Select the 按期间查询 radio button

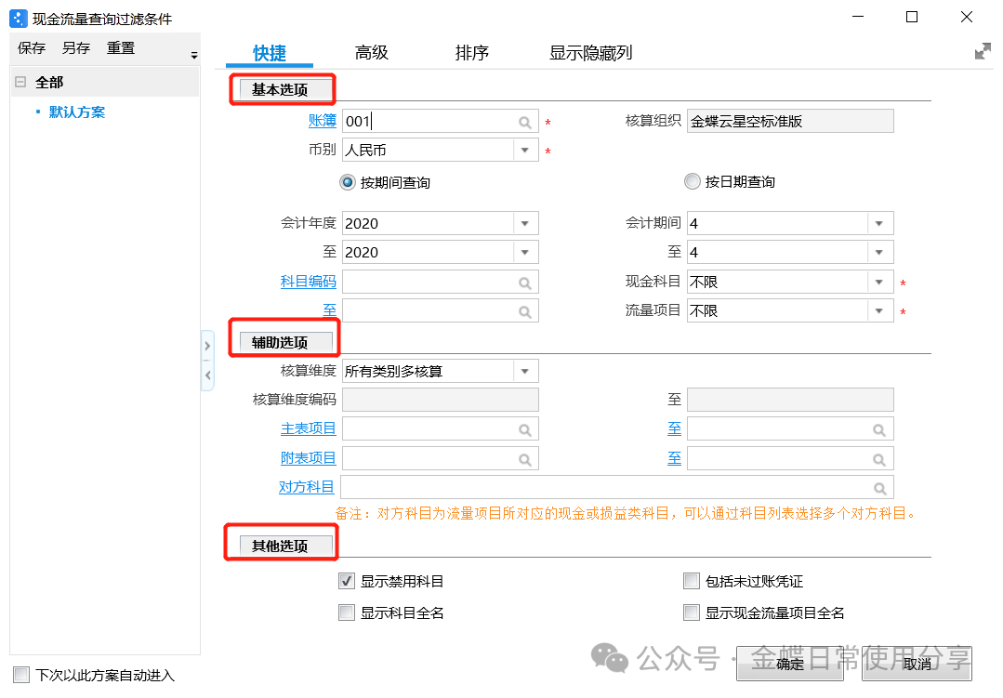coord(350,182)
